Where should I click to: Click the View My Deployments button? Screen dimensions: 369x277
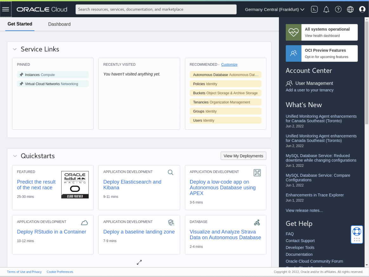243,156
